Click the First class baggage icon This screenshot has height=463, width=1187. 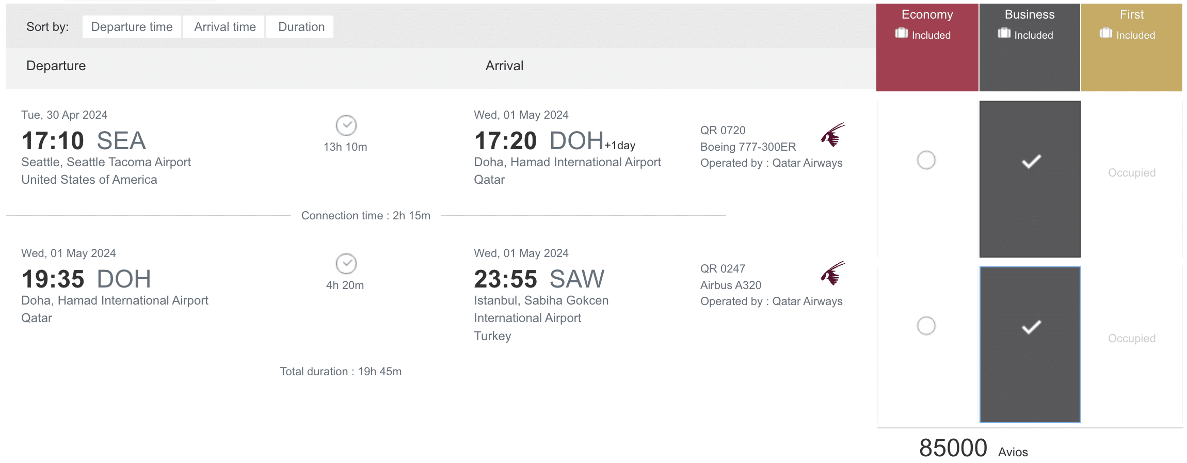(x=1105, y=33)
